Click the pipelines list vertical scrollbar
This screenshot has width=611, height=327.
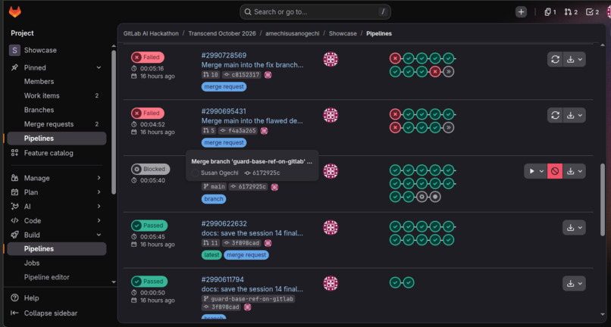pyautogui.click(x=603, y=199)
